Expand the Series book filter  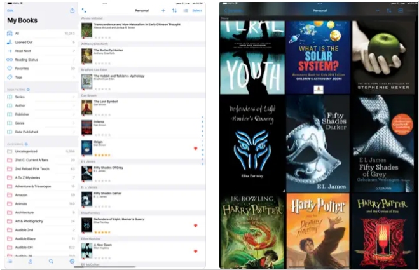tap(39, 97)
